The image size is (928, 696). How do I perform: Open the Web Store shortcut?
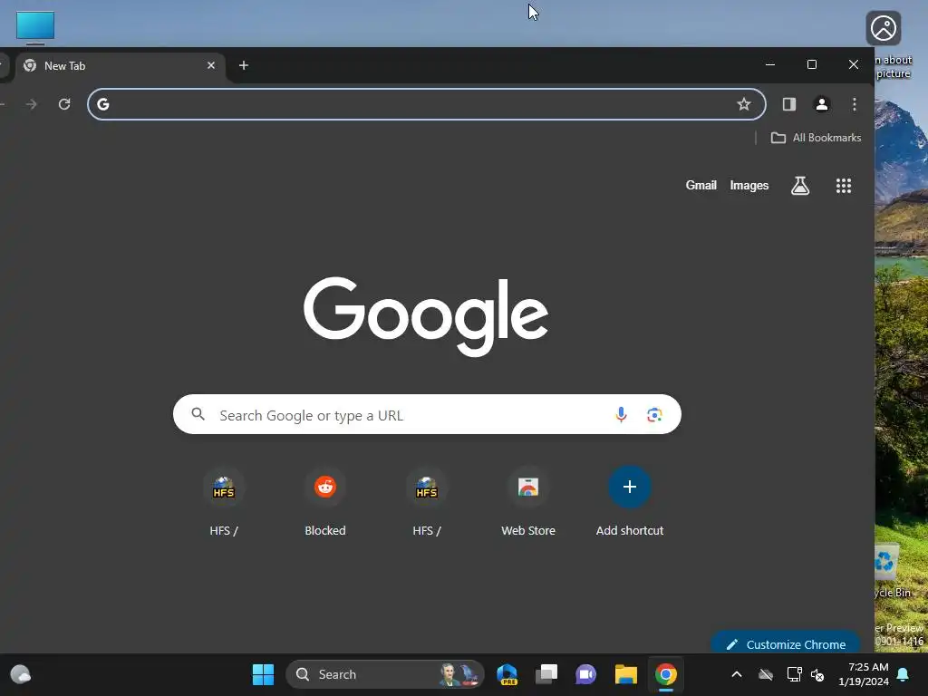coord(528,502)
